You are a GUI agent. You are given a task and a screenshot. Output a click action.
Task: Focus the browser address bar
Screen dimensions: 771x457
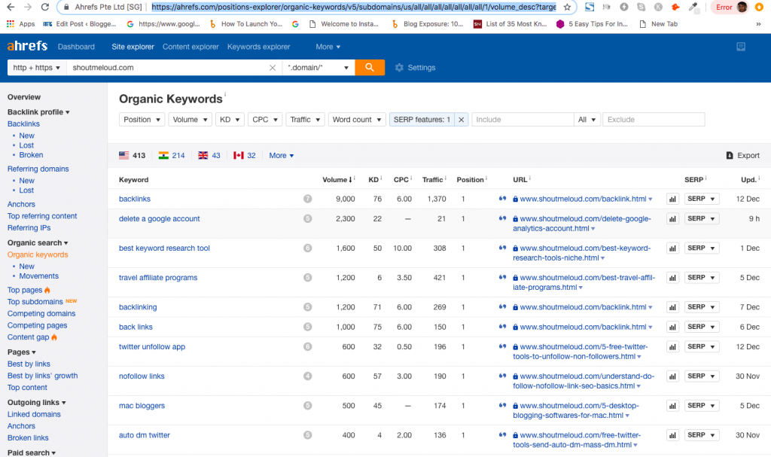click(354, 7)
